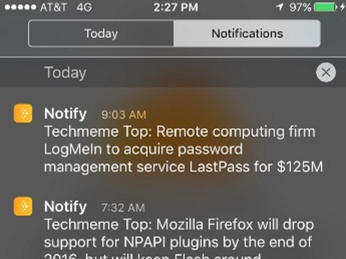Screen dimensions: 346x259
Task: Tap the Notify app icon at 7:32 AM
Action: coord(23,206)
